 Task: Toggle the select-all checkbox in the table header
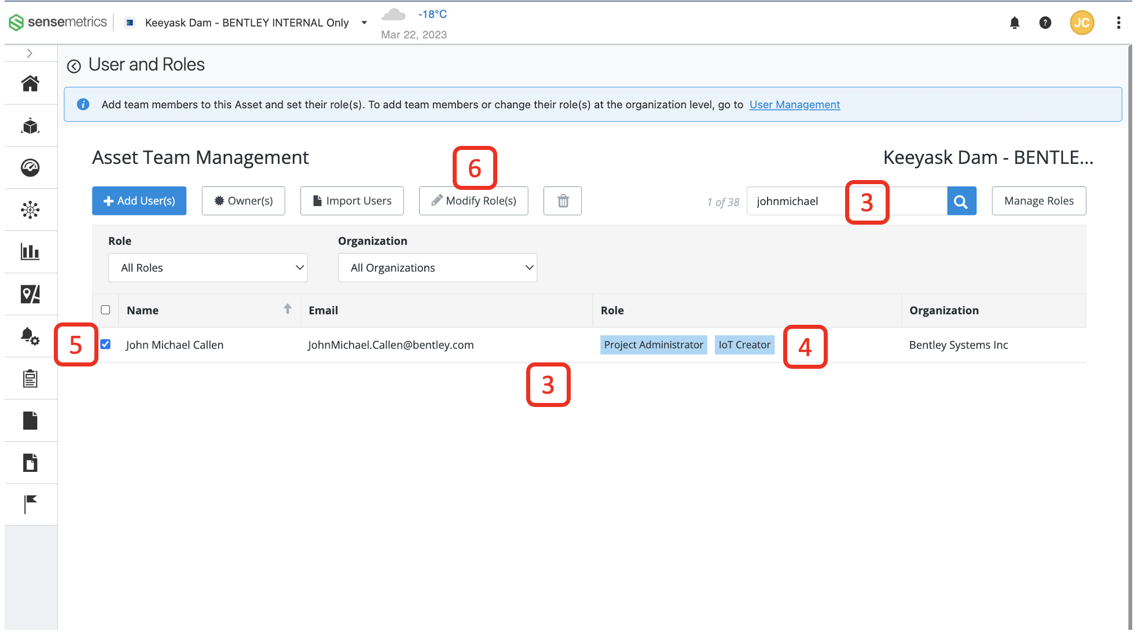click(105, 310)
